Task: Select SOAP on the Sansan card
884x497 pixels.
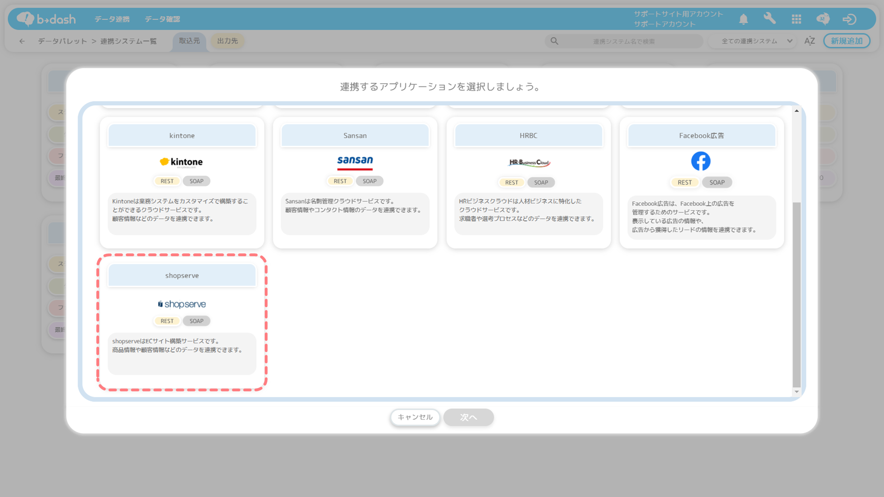Action: (x=370, y=181)
